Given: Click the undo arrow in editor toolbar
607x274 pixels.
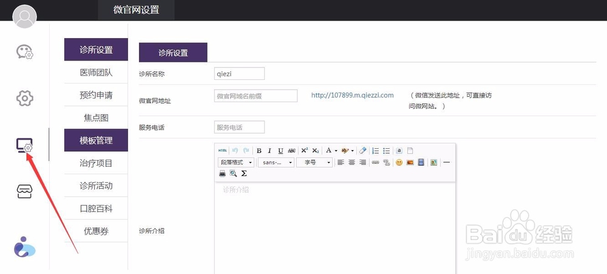Looking at the screenshot, I should (234, 151).
